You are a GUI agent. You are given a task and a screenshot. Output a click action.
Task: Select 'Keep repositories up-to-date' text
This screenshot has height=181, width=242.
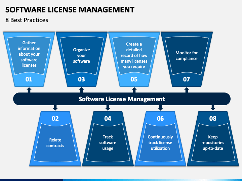pyautogui.click(x=213, y=143)
